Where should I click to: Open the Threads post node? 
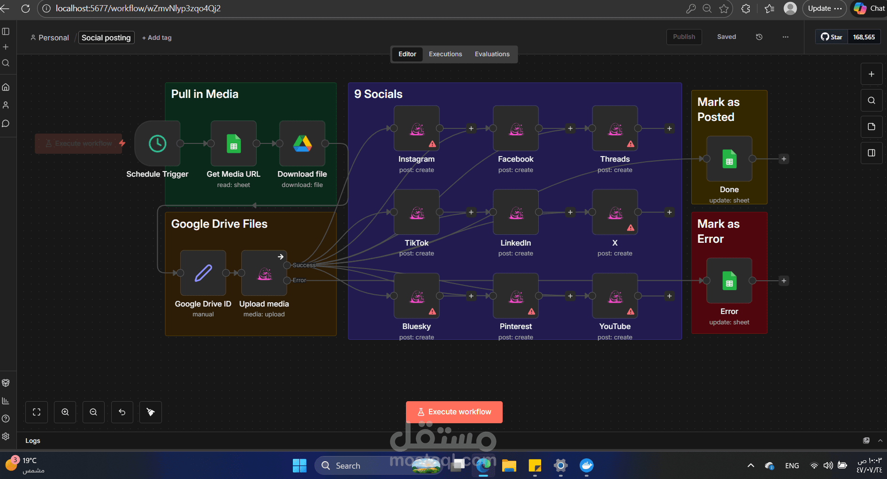(615, 128)
